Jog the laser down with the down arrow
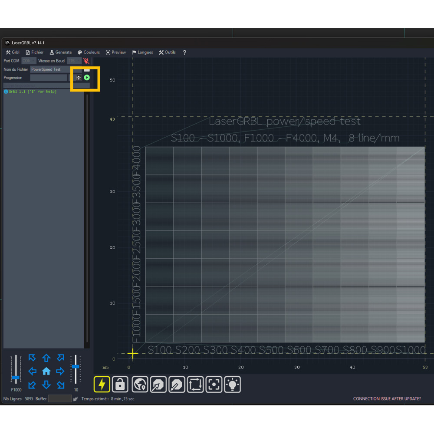434x434 pixels. click(46, 385)
